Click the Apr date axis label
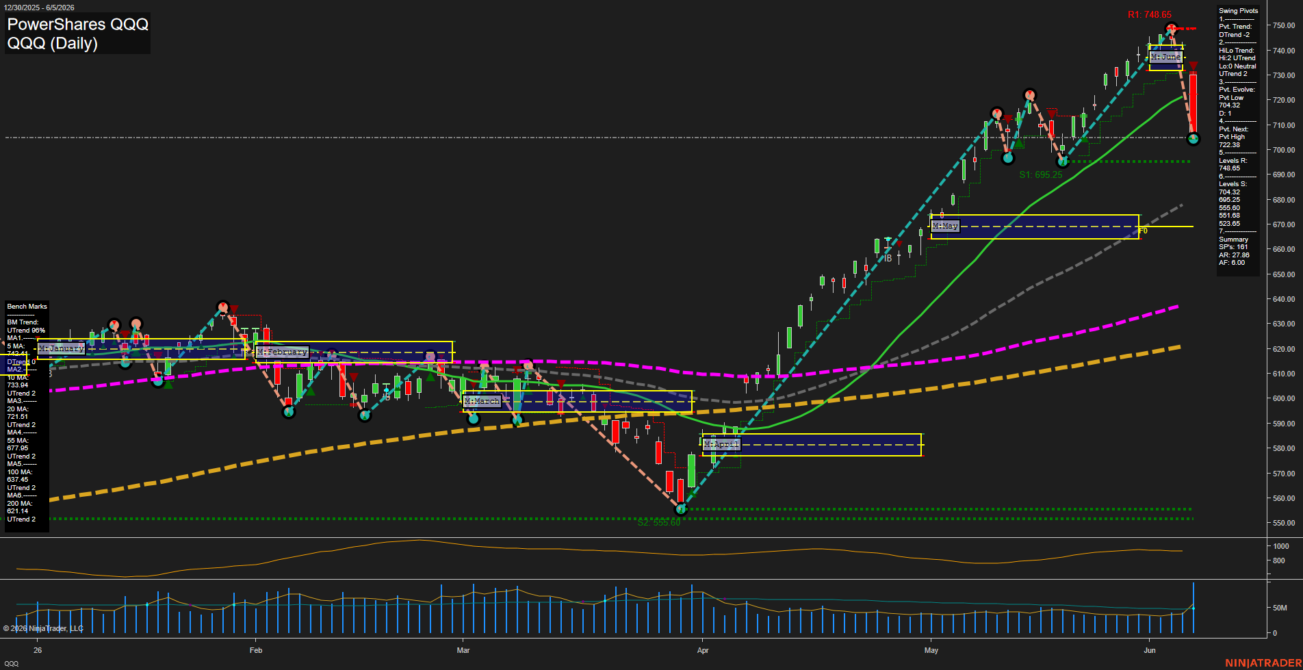The height and width of the screenshot is (670, 1303). pyautogui.click(x=703, y=650)
